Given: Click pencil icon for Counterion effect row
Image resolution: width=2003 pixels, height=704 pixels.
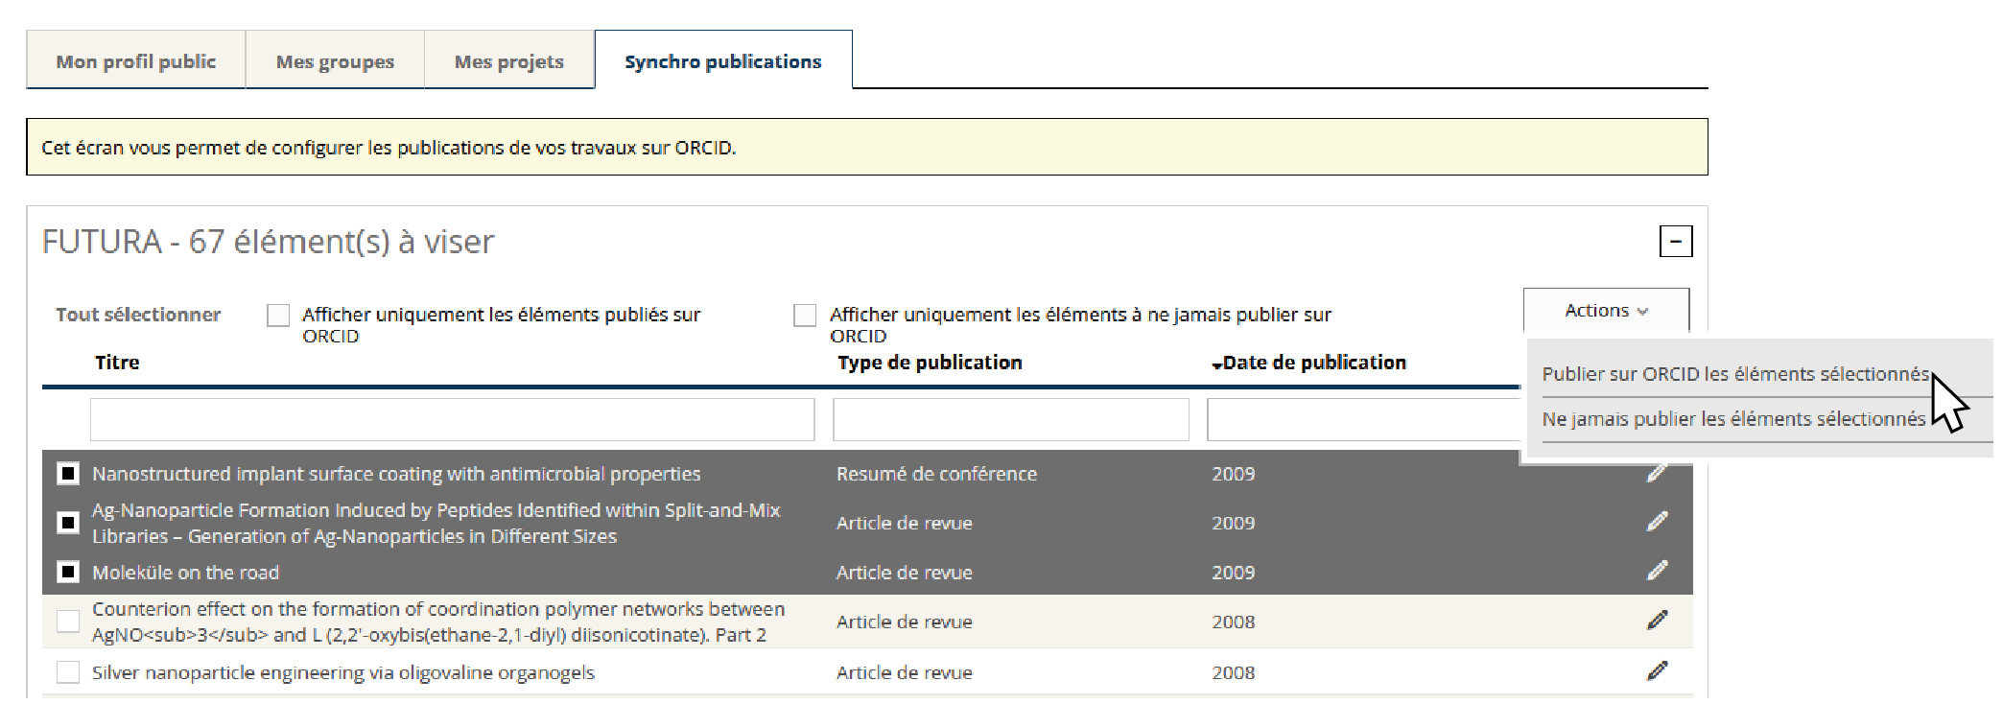Looking at the screenshot, I should pos(1657,621).
